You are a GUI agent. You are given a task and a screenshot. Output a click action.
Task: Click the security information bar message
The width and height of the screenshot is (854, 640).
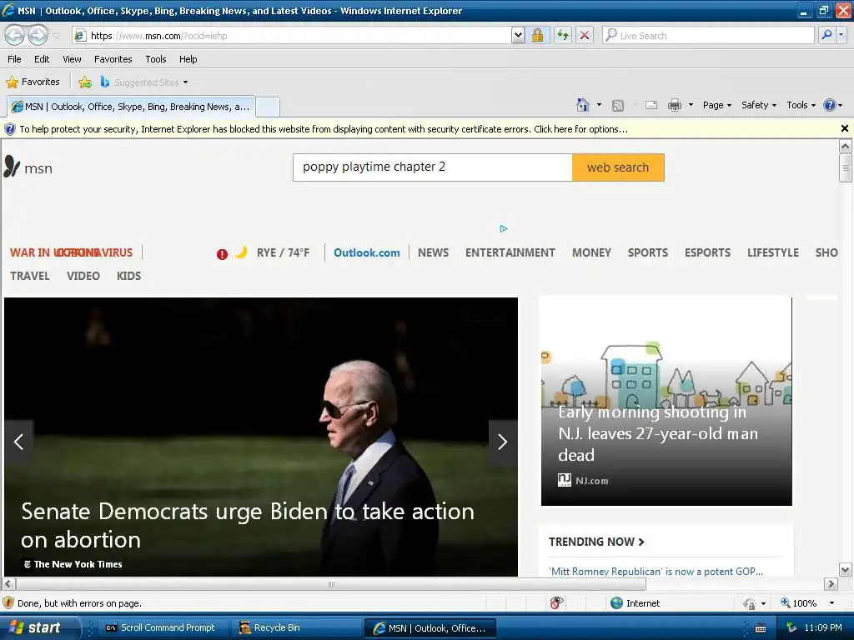(x=324, y=129)
